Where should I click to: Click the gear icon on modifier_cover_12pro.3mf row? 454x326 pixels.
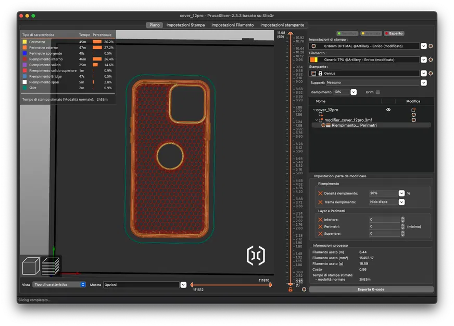pos(414,120)
